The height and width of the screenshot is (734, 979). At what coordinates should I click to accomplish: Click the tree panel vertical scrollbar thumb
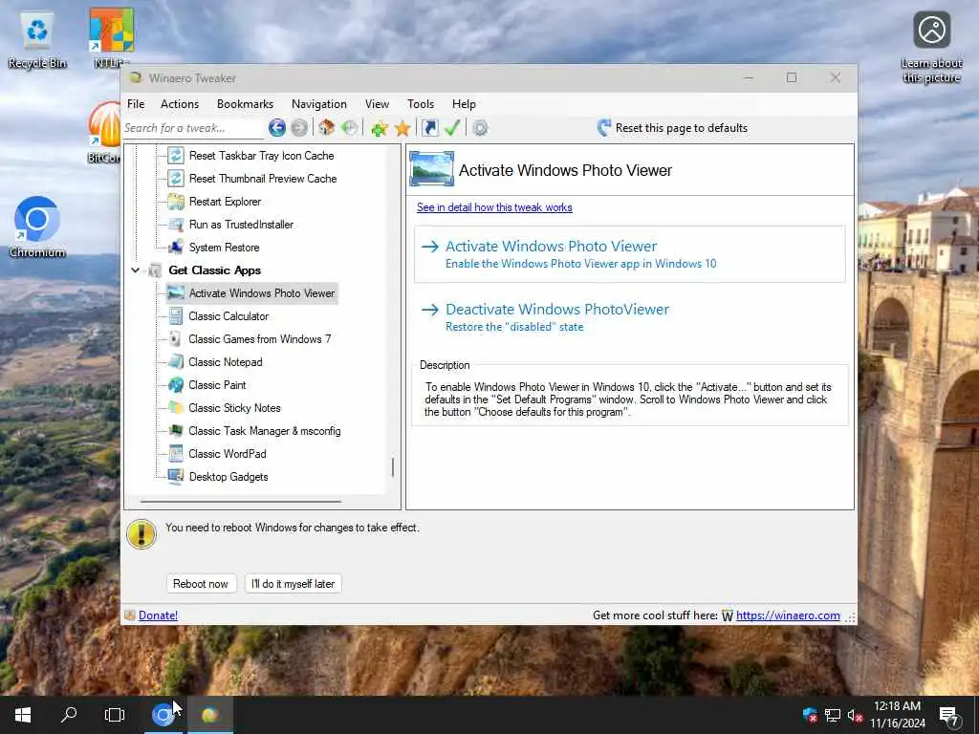point(393,466)
